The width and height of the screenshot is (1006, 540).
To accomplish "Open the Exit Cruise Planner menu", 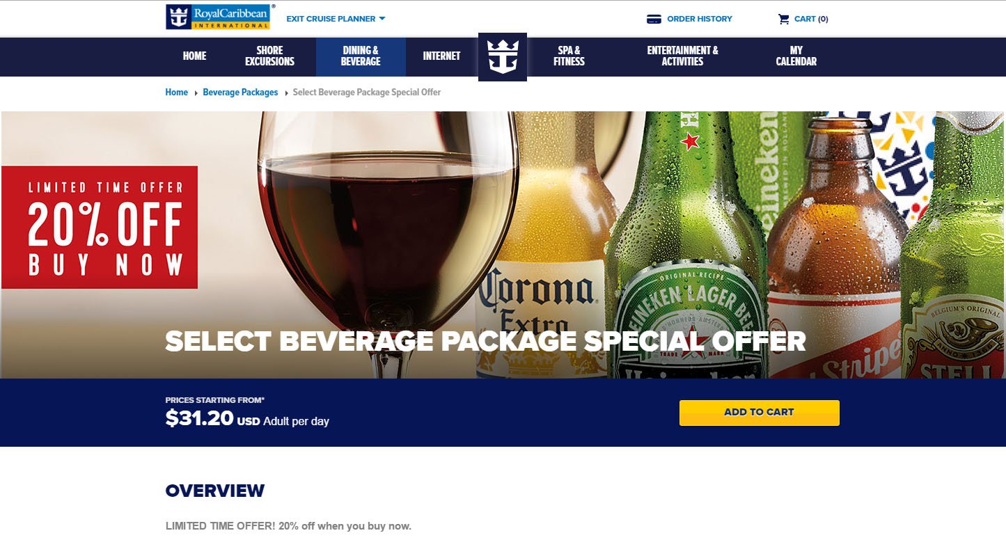I will pyautogui.click(x=336, y=19).
